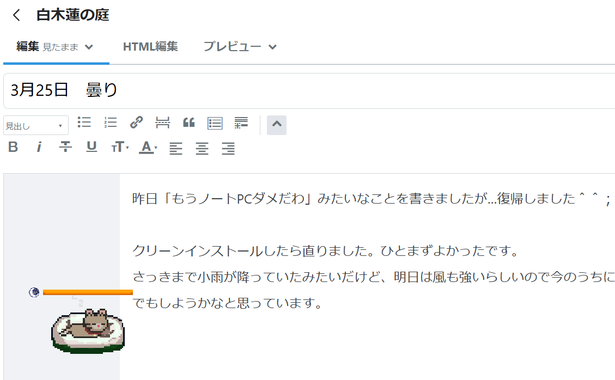Toggle strikethrough formatting
The width and height of the screenshot is (615, 380).
[x=65, y=147]
